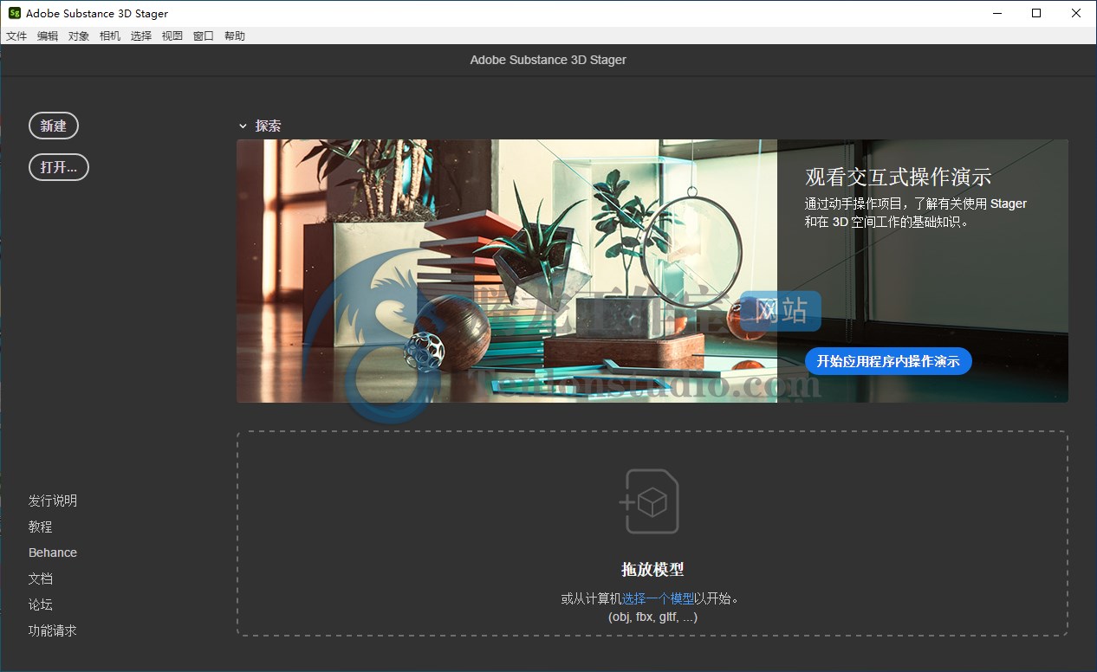Open the 窗口 menu

(x=204, y=36)
